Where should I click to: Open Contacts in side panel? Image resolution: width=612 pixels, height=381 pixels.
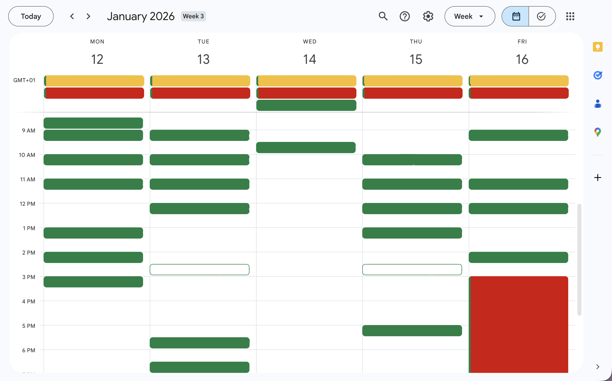pos(597,104)
